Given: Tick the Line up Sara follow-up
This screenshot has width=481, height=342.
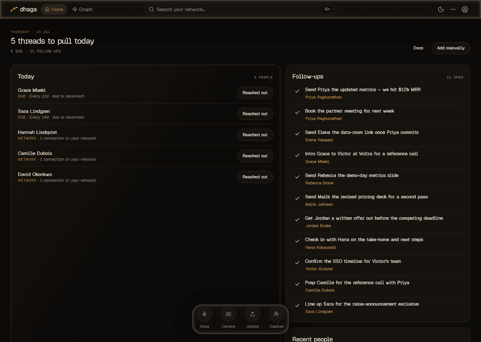Looking at the screenshot, I should pos(297,306).
